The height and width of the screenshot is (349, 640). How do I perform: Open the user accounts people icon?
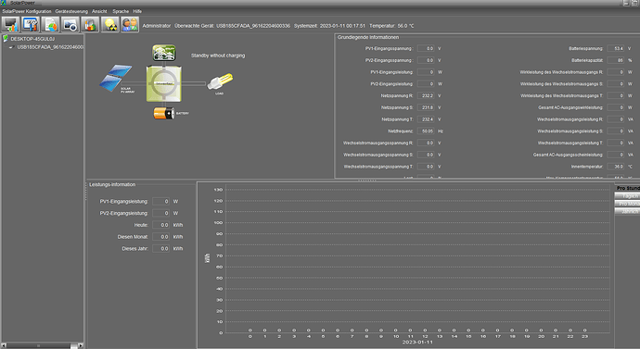tap(130, 24)
